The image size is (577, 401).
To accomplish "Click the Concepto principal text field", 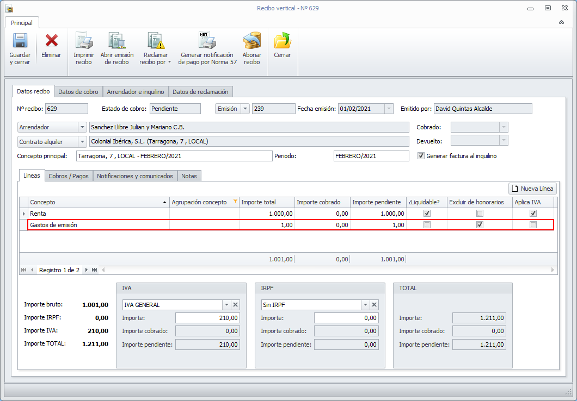I will coord(174,156).
